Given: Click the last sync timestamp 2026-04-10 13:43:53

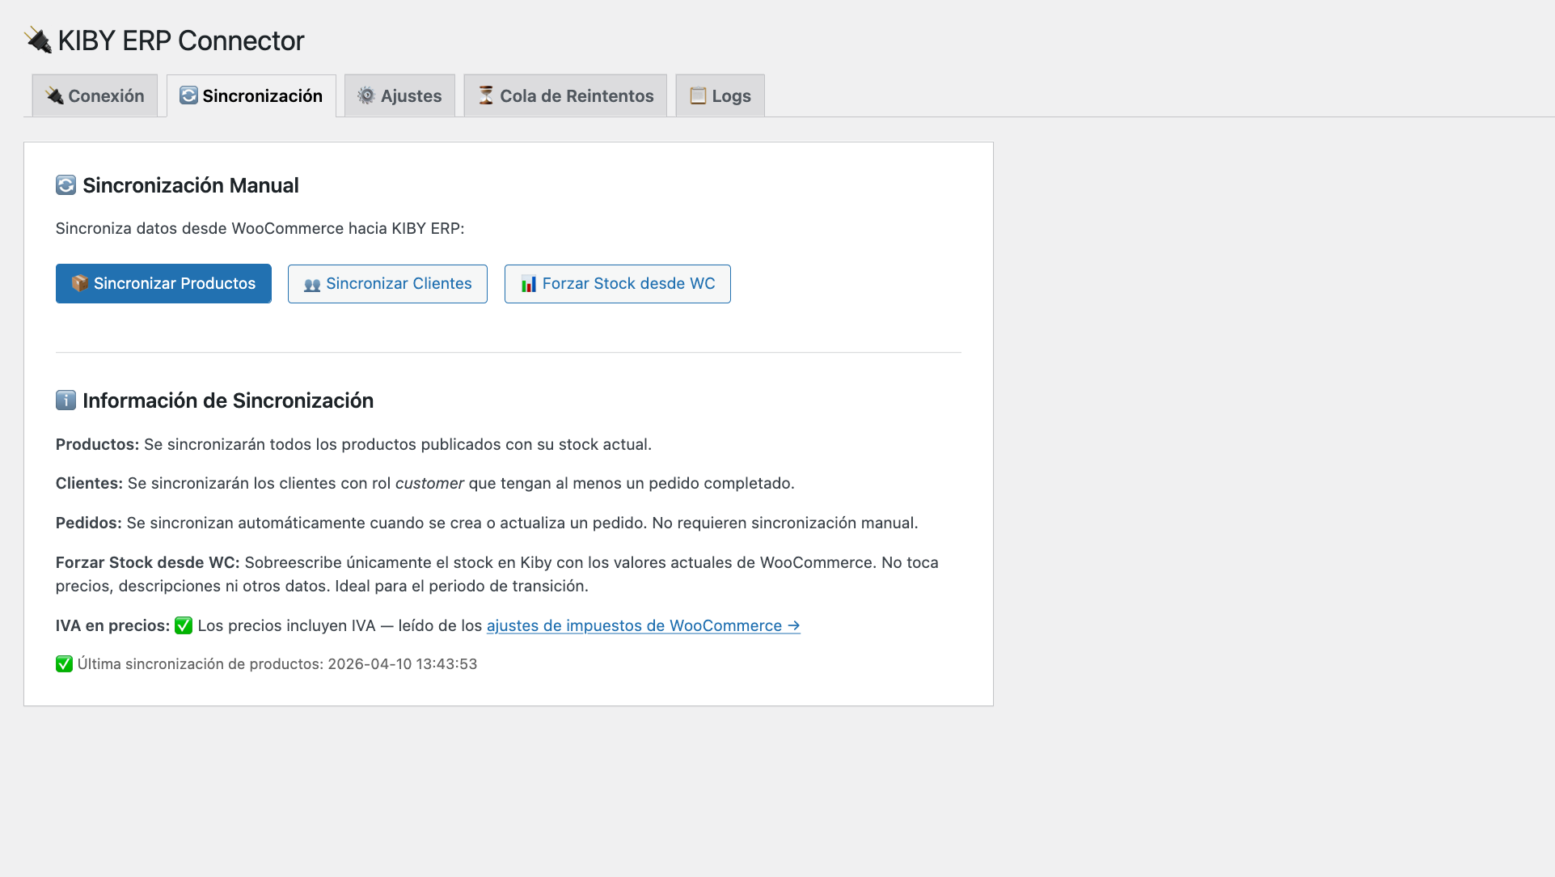Looking at the screenshot, I should pyautogui.click(x=402, y=664).
